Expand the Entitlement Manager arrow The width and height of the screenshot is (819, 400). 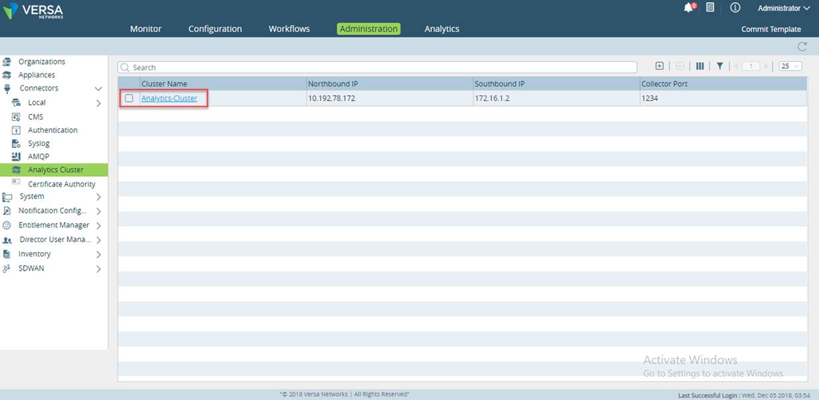[x=99, y=226]
